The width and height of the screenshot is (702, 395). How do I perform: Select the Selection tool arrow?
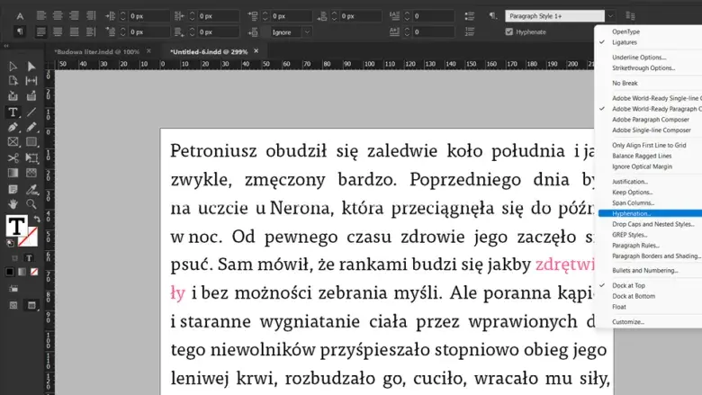13,67
